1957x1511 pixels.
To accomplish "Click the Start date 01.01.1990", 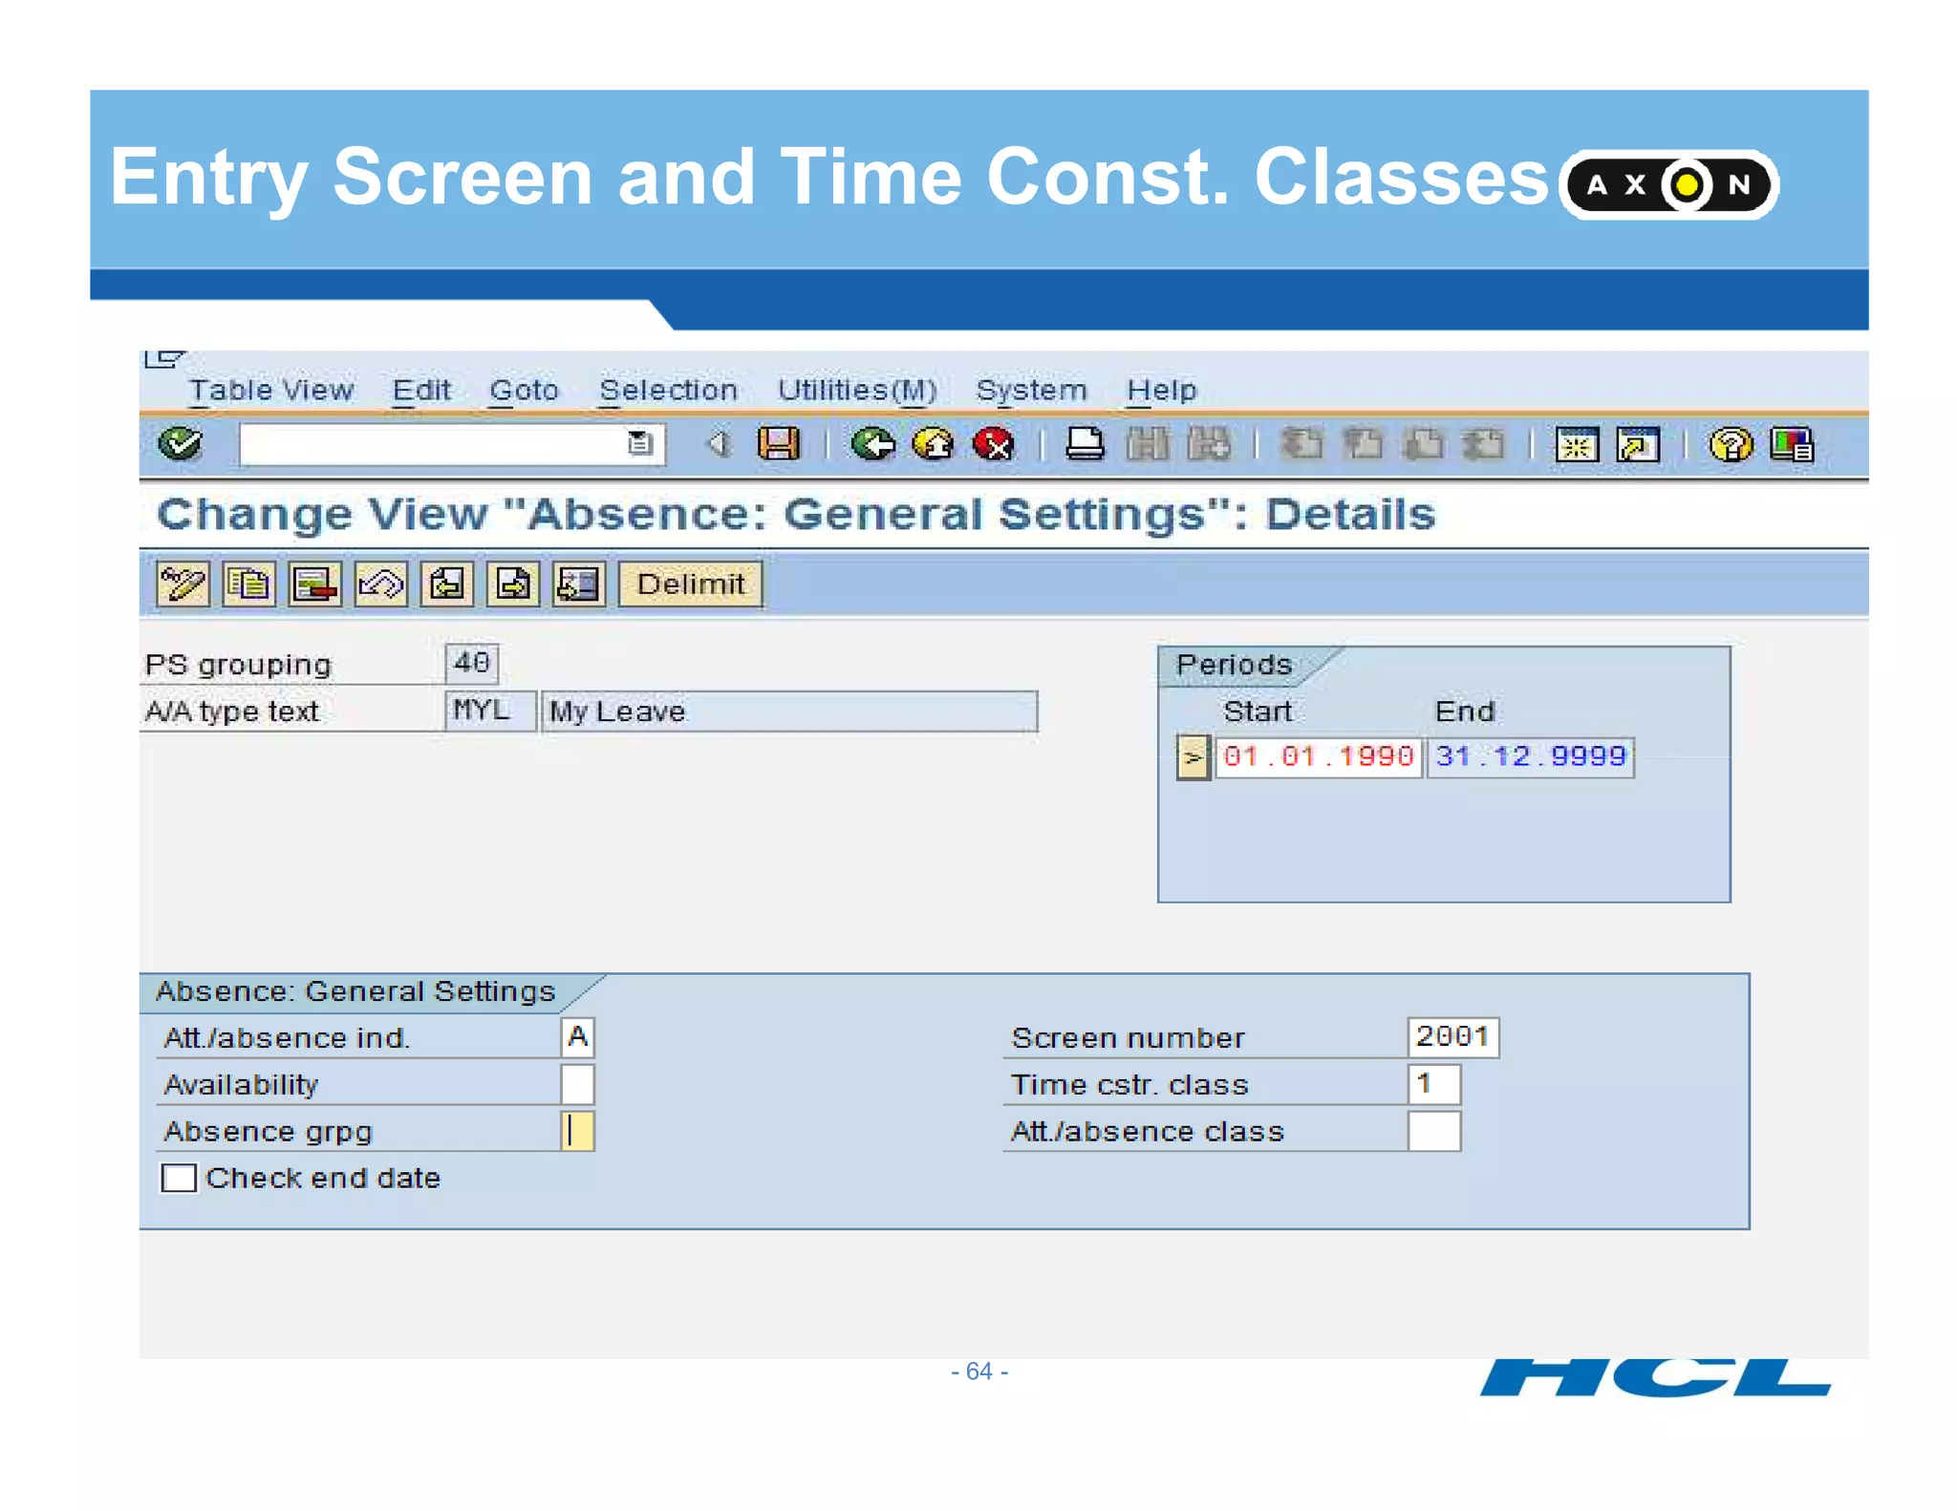I will pyautogui.click(x=1319, y=757).
